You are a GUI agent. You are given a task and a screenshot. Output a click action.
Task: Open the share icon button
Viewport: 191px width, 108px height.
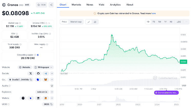pyautogui.click(x=51, y=5)
